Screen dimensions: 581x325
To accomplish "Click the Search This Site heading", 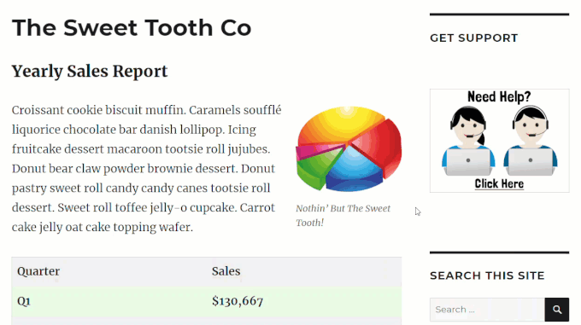I will pos(487,276).
